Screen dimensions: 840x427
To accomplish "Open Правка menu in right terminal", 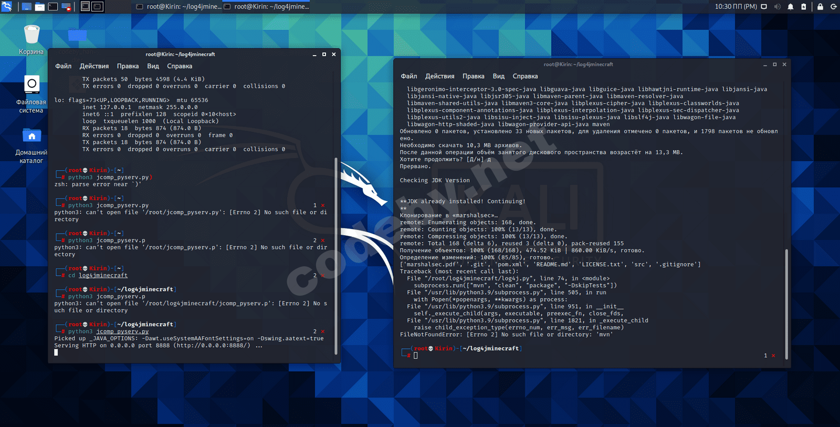I will [x=474, y=76].
